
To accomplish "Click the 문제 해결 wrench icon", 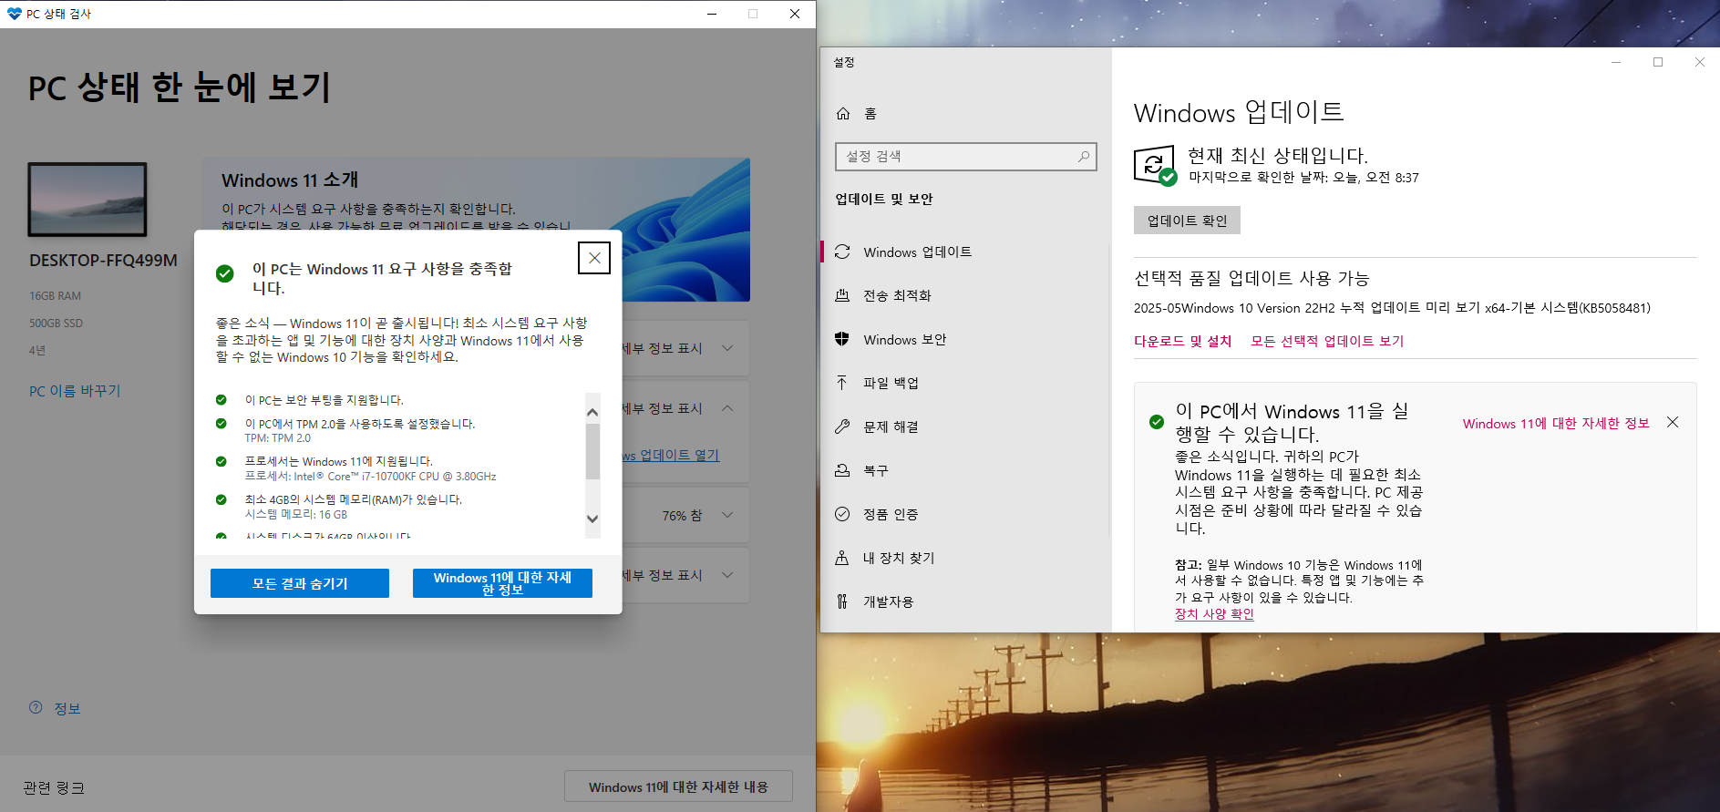I will click(x=842, y=427).
